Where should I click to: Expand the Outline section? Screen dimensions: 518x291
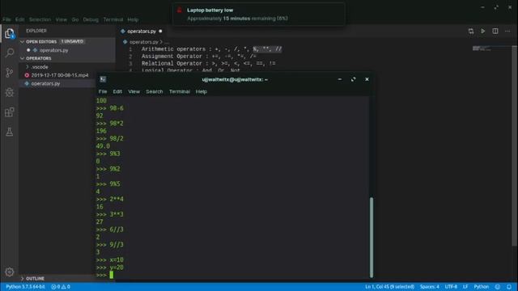pos(23,278)
